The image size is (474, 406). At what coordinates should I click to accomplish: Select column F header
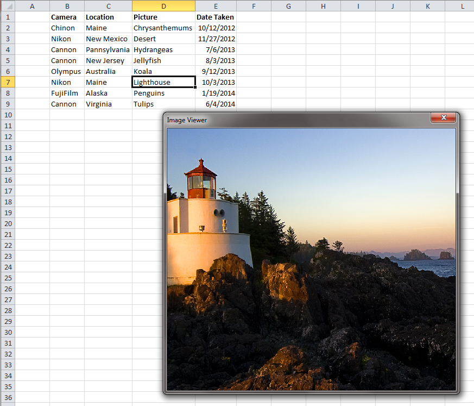click(254, 6)
